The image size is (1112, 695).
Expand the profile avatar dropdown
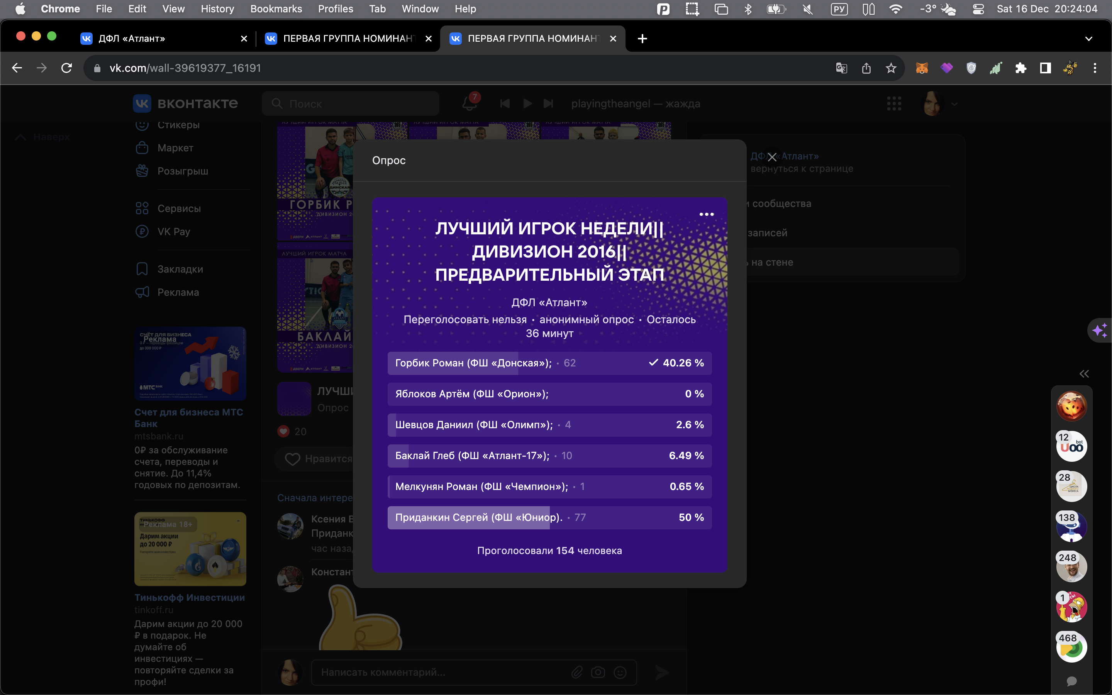point(940,103)
